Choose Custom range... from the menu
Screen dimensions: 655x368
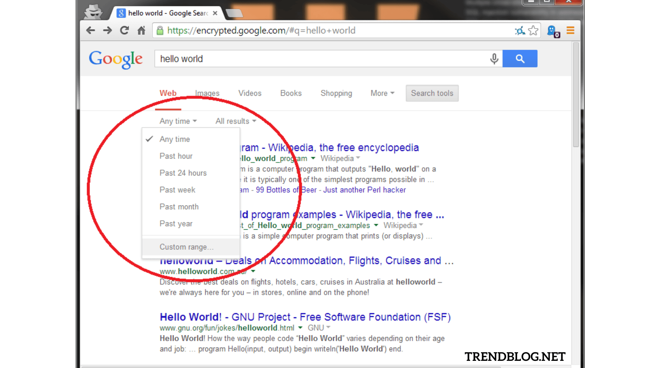click(191, 247)
